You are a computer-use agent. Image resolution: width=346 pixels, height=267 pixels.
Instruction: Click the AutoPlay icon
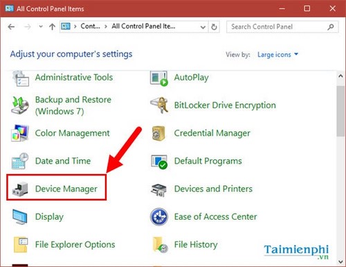click(x=159, y=78)
